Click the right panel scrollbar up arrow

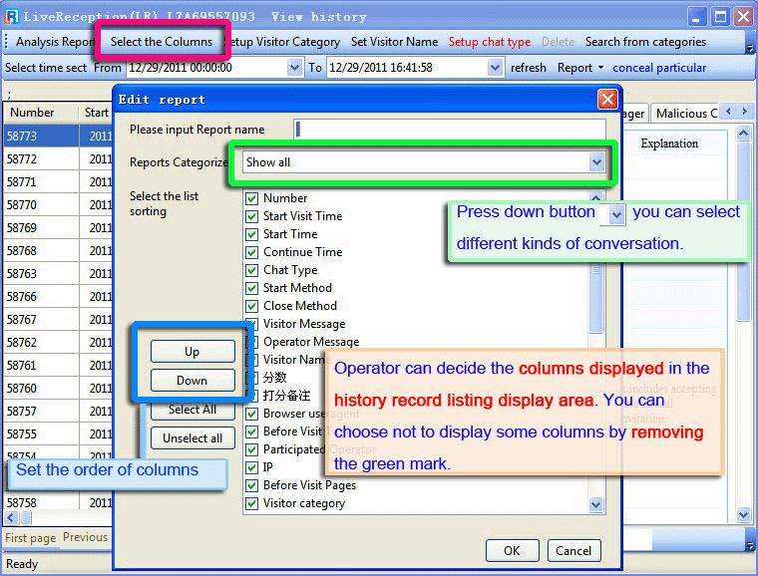[x=743, y=133]
